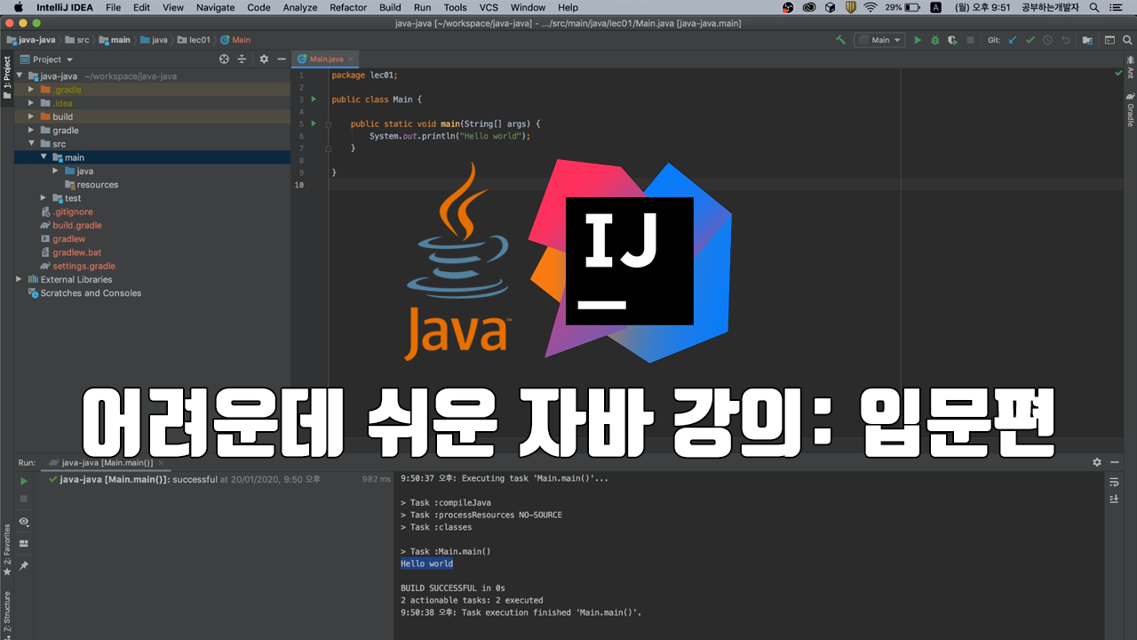Open the Refactor menu
The width and height of the screenshot is (1137, 640).
point(348,7)
